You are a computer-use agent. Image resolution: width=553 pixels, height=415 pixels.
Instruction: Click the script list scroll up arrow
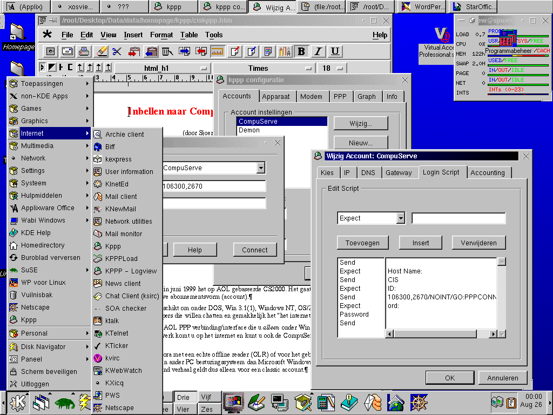[502, 262]
